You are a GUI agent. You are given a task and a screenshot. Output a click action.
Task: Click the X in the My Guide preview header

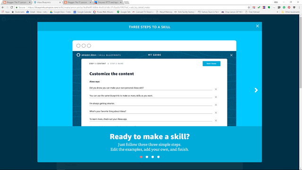[231, 55]
